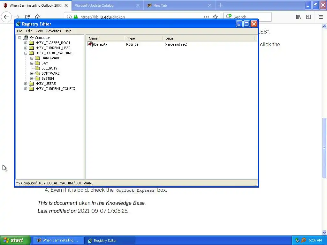The width and height of the screenshot is (327, 245).
Task: Bookmark this page with the star
Action: (215, 17)
